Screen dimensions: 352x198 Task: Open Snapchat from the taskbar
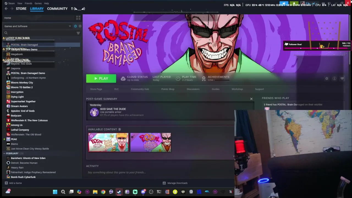coord(175,192)
